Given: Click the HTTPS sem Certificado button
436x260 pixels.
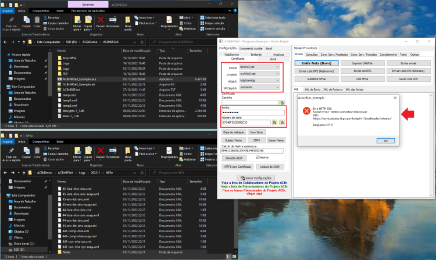Looking at the screenshot, I should (237, 167).
